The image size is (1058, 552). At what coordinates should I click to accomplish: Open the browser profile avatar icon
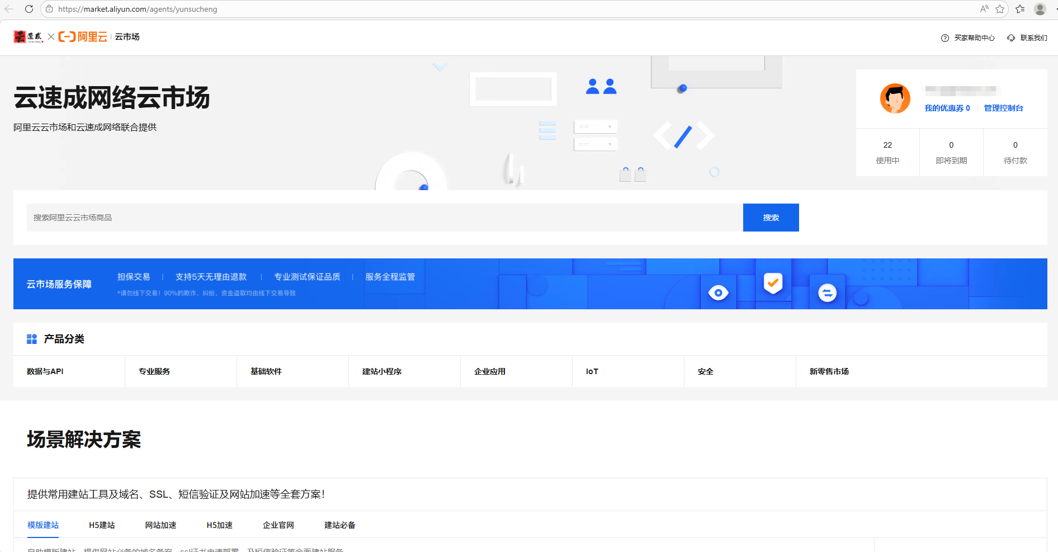(x=1040, y=9)
